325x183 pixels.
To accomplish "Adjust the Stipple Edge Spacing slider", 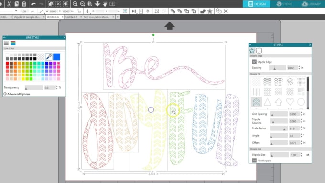I will click(278, 68).
